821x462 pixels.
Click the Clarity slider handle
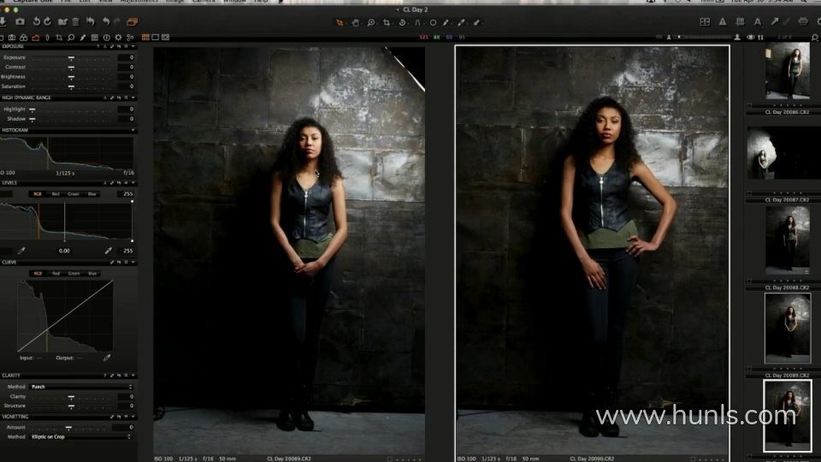[x=71, y=397]
